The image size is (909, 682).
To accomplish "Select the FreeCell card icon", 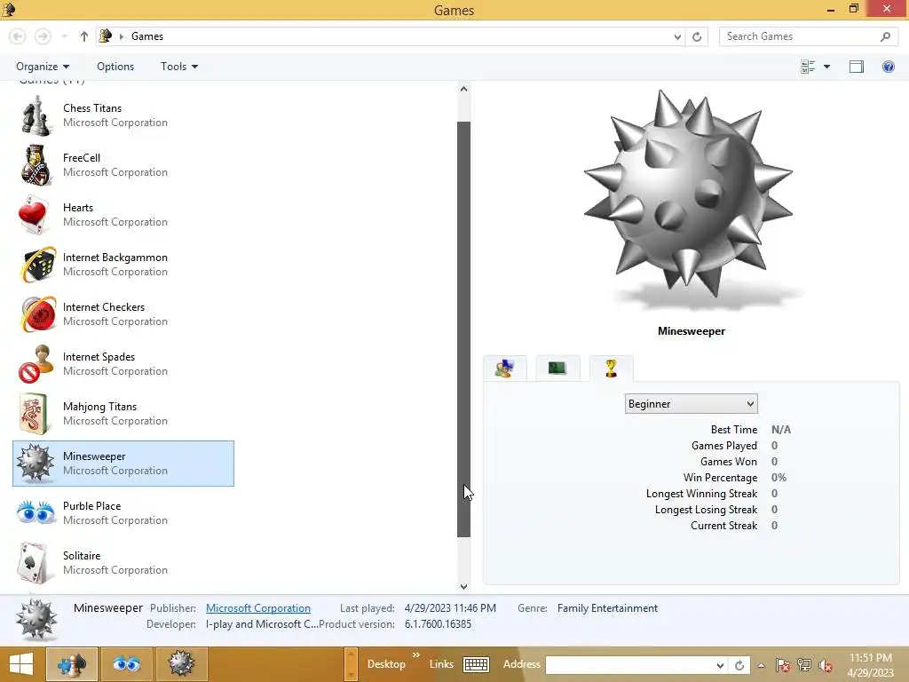I will 36,165.
